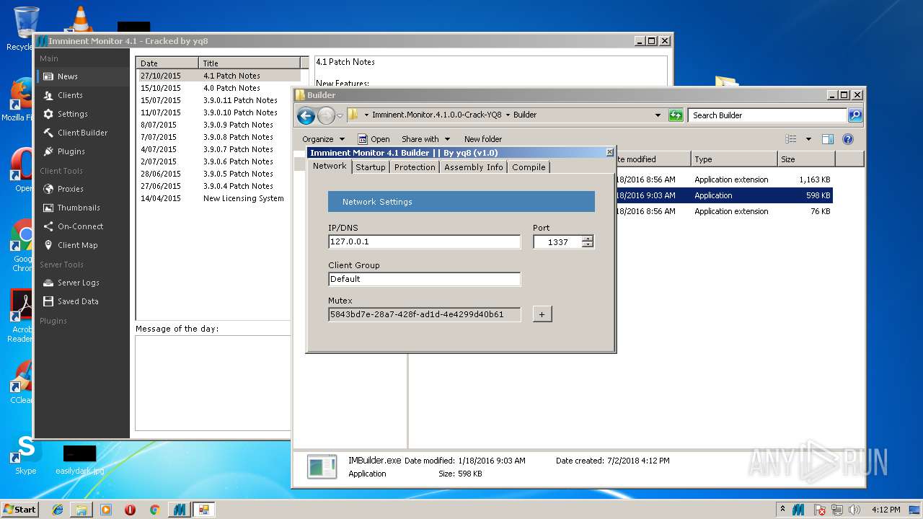Change view icon in explorer toolbar

pyautogui.click(x=791, y=139)
